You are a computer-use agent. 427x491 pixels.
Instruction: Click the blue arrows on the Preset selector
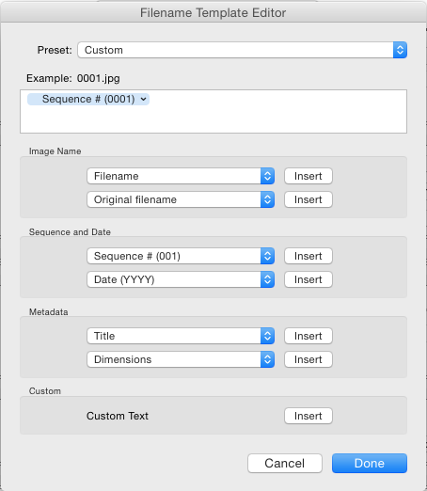[400, 50]
